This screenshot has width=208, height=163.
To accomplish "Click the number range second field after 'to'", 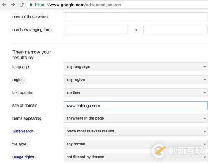I will pos(175,30).
